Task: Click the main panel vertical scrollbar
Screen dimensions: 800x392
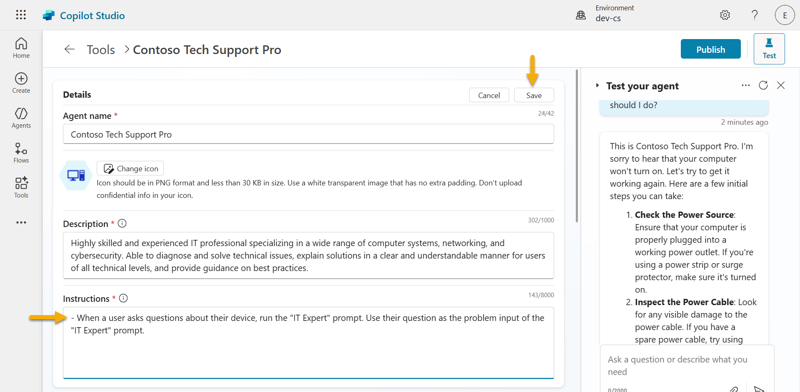Action: [577, 145]
